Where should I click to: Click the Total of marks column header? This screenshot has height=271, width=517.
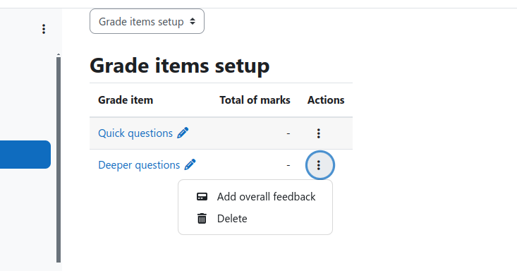pos(255,100)
